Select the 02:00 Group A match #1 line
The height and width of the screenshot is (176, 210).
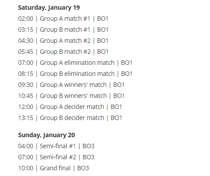(x=63, y=19)
